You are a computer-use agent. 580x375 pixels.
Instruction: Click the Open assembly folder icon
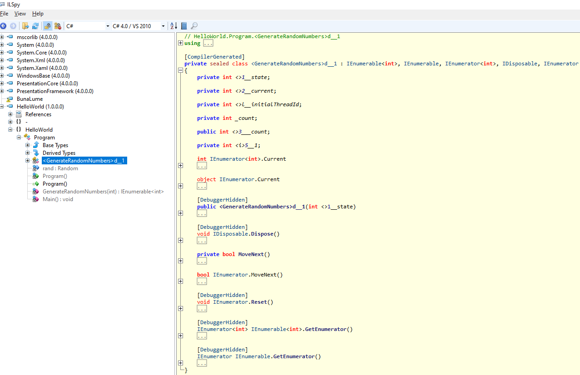pyautogui.click(x=25, y=26)
